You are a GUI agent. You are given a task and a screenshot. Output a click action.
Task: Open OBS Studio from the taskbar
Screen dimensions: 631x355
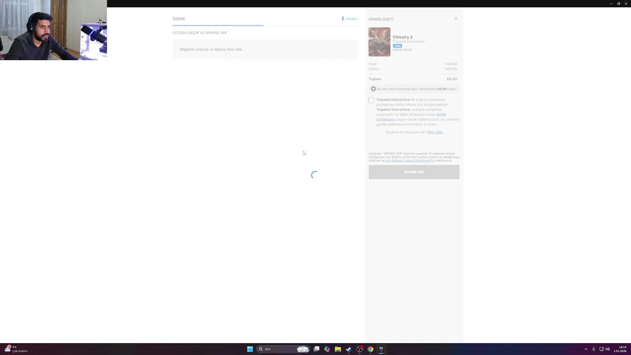[359, 349]
